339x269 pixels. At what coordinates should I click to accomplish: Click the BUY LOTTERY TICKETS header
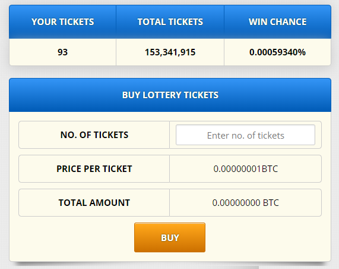(x=170, y=95)
